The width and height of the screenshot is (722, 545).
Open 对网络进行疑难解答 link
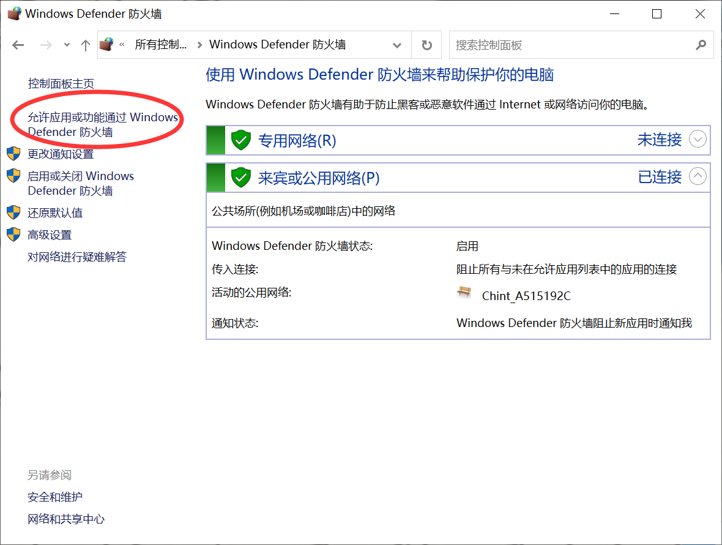tap(77, 257)
